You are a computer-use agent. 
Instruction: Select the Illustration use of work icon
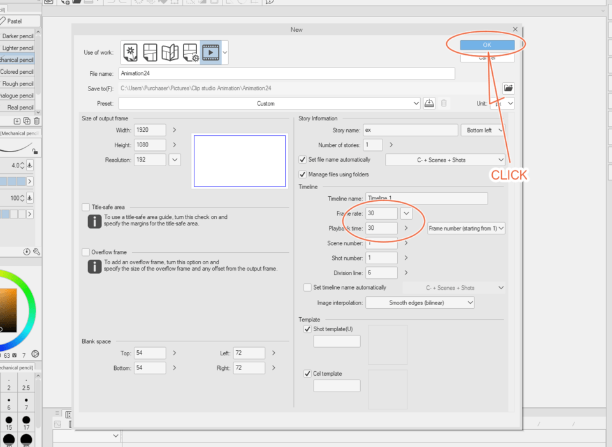point(131,53)
